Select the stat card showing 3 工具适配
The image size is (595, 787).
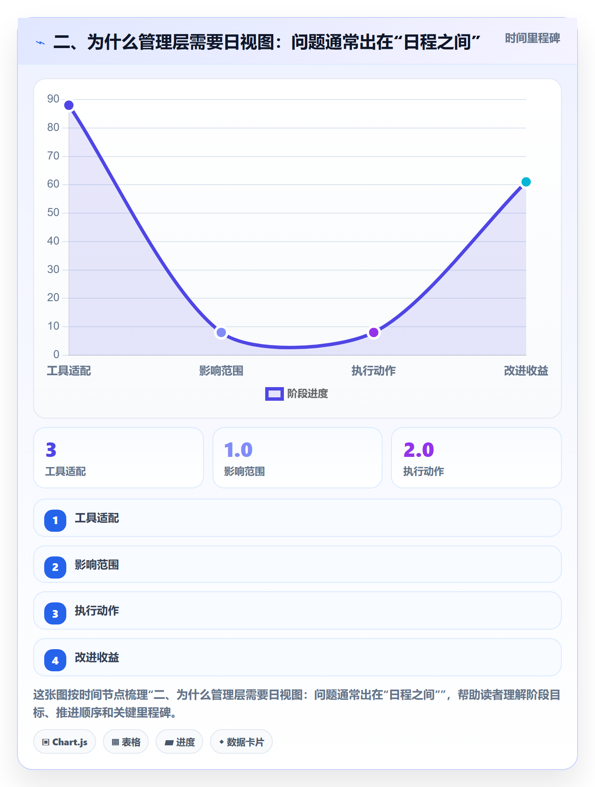point(119,458)
